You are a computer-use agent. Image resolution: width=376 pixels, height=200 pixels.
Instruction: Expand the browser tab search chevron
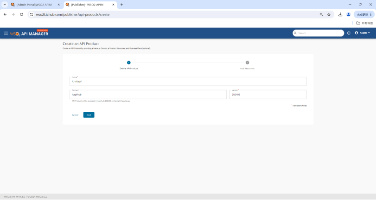click(x=5, y=5)
